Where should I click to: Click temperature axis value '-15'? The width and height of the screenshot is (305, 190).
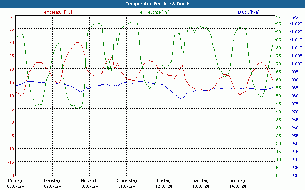[11, 162]
